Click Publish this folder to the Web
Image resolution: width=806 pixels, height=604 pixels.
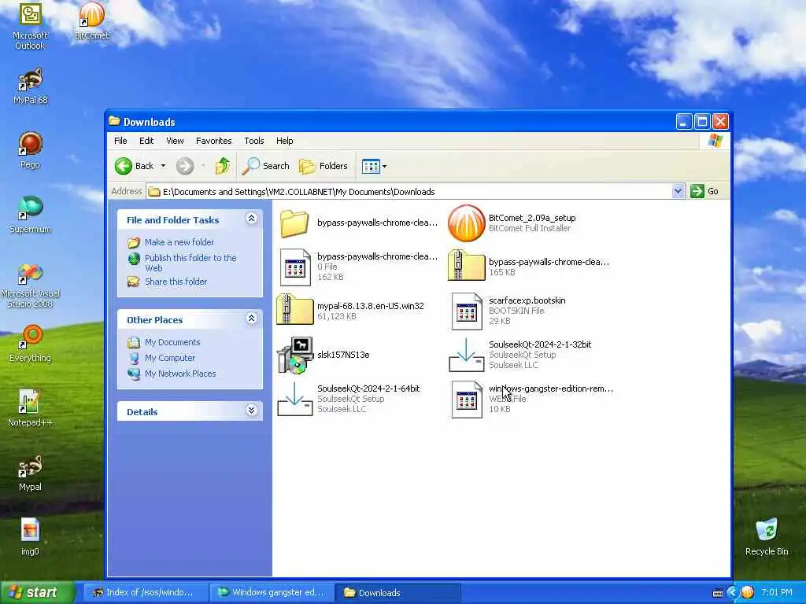(190, 263)
